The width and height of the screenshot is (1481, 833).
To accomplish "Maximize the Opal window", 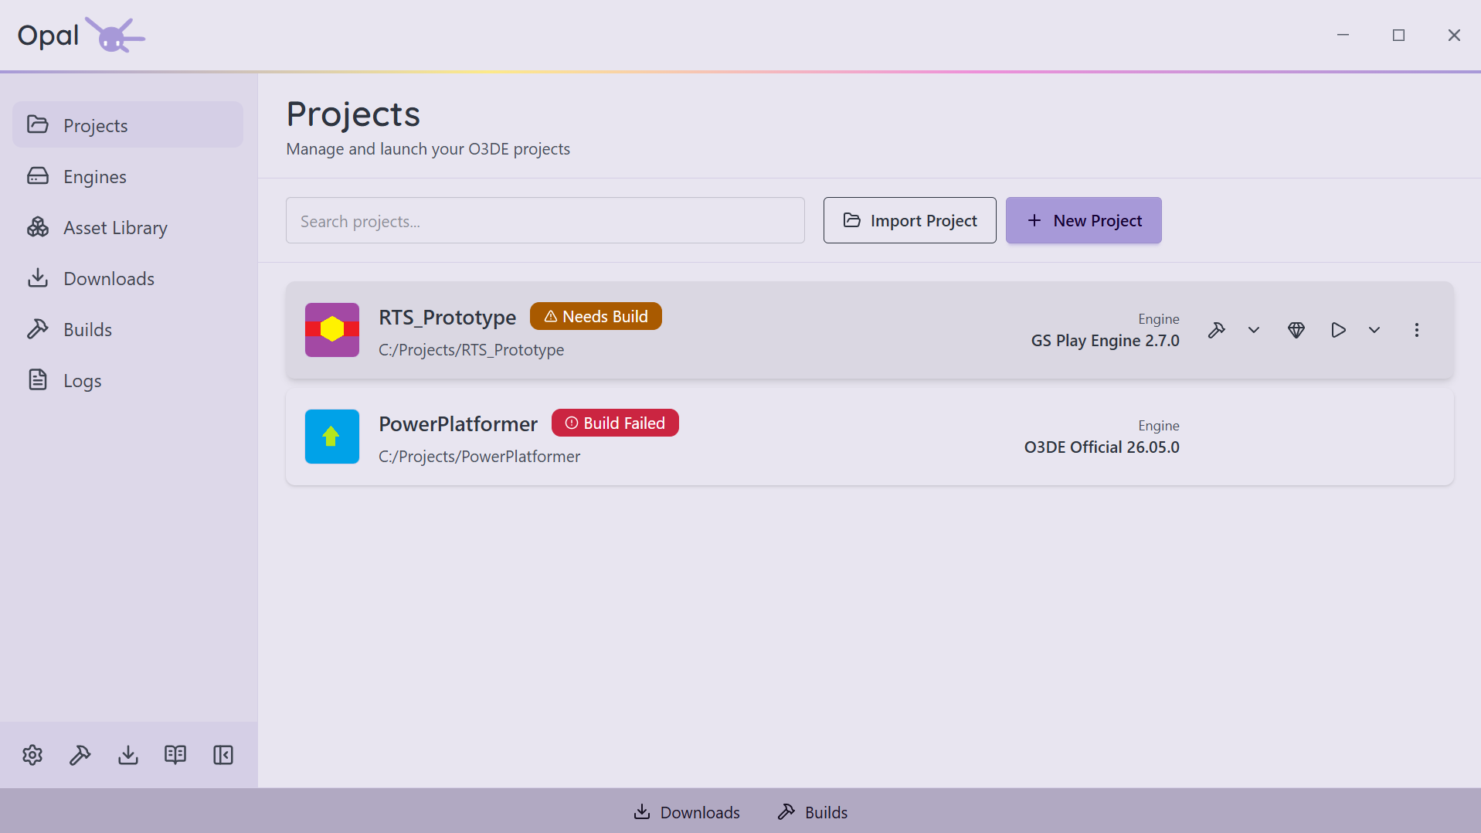I will click(1398, 36).
